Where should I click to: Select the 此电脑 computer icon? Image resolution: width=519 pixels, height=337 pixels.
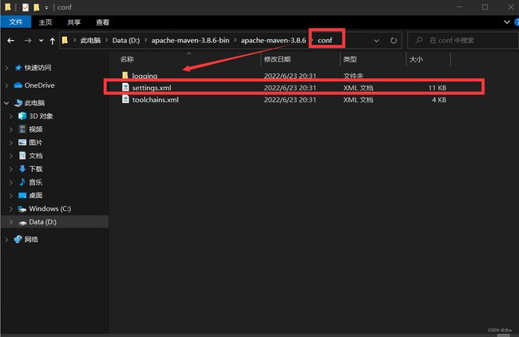pos(18,103)
